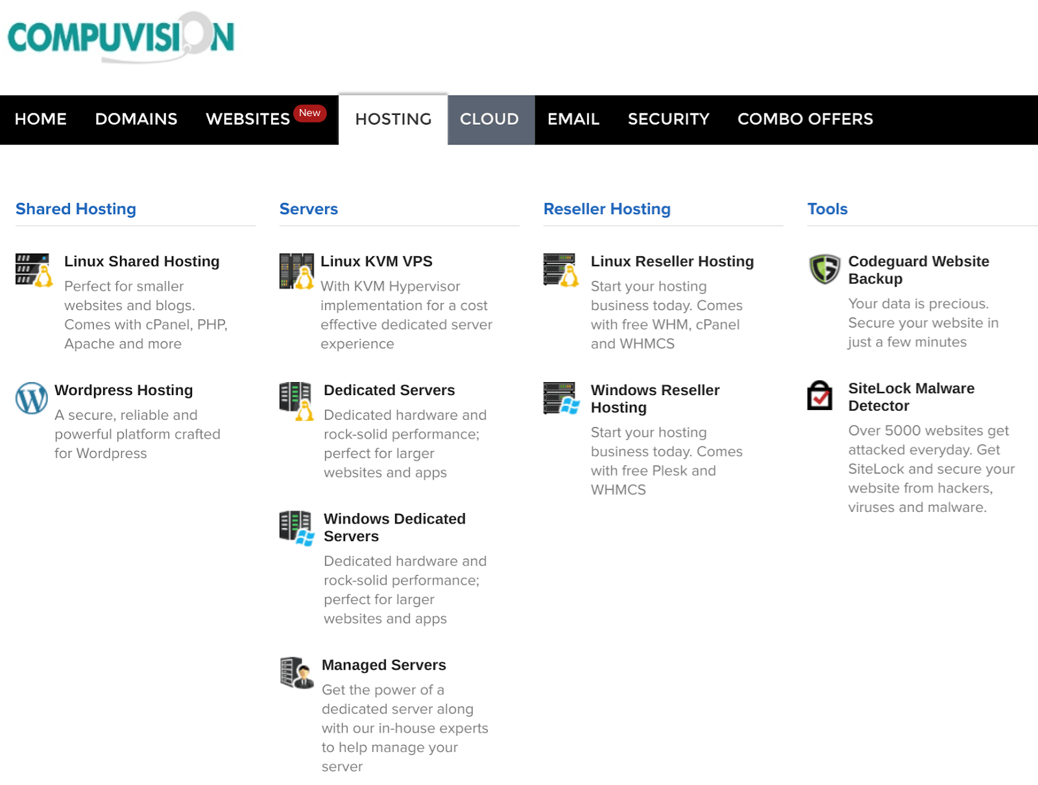The height and width of the screenshot is (785, 1038).
Task: Open the Combo Offers menu
Action: tap(805, 119)
